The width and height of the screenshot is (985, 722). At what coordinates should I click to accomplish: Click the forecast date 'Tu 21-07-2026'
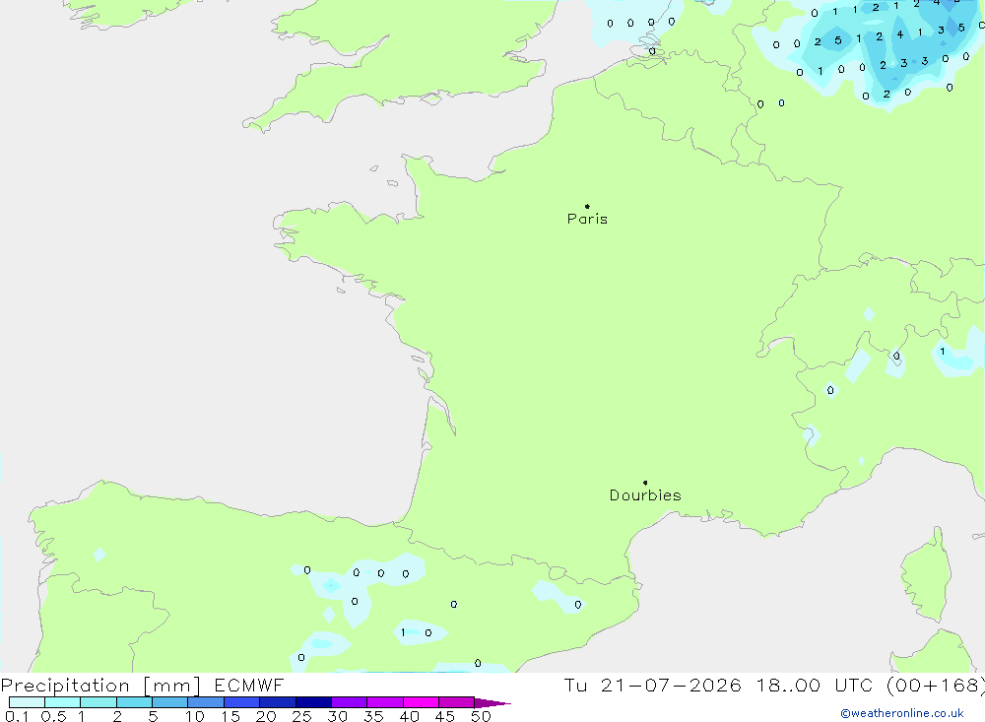653,685
